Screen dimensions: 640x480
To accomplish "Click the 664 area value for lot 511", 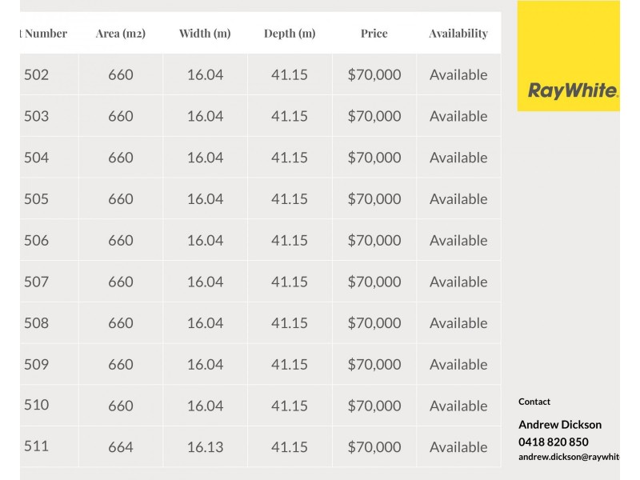I will point(121,447).
